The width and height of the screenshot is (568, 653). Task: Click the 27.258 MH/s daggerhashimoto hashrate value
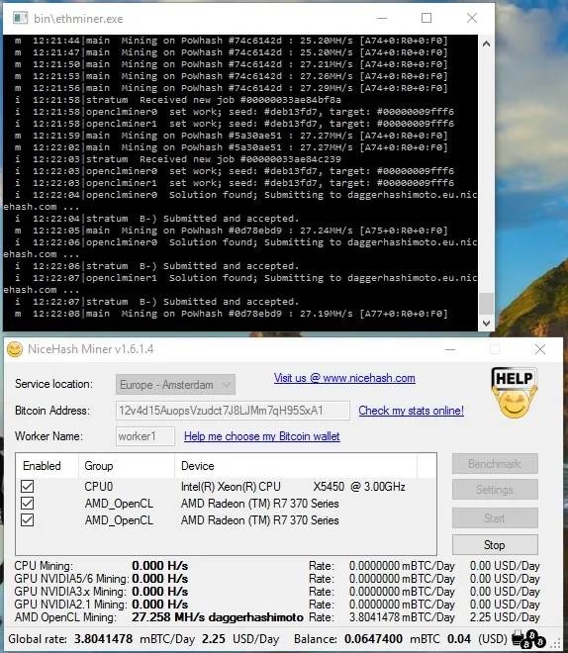218,617
